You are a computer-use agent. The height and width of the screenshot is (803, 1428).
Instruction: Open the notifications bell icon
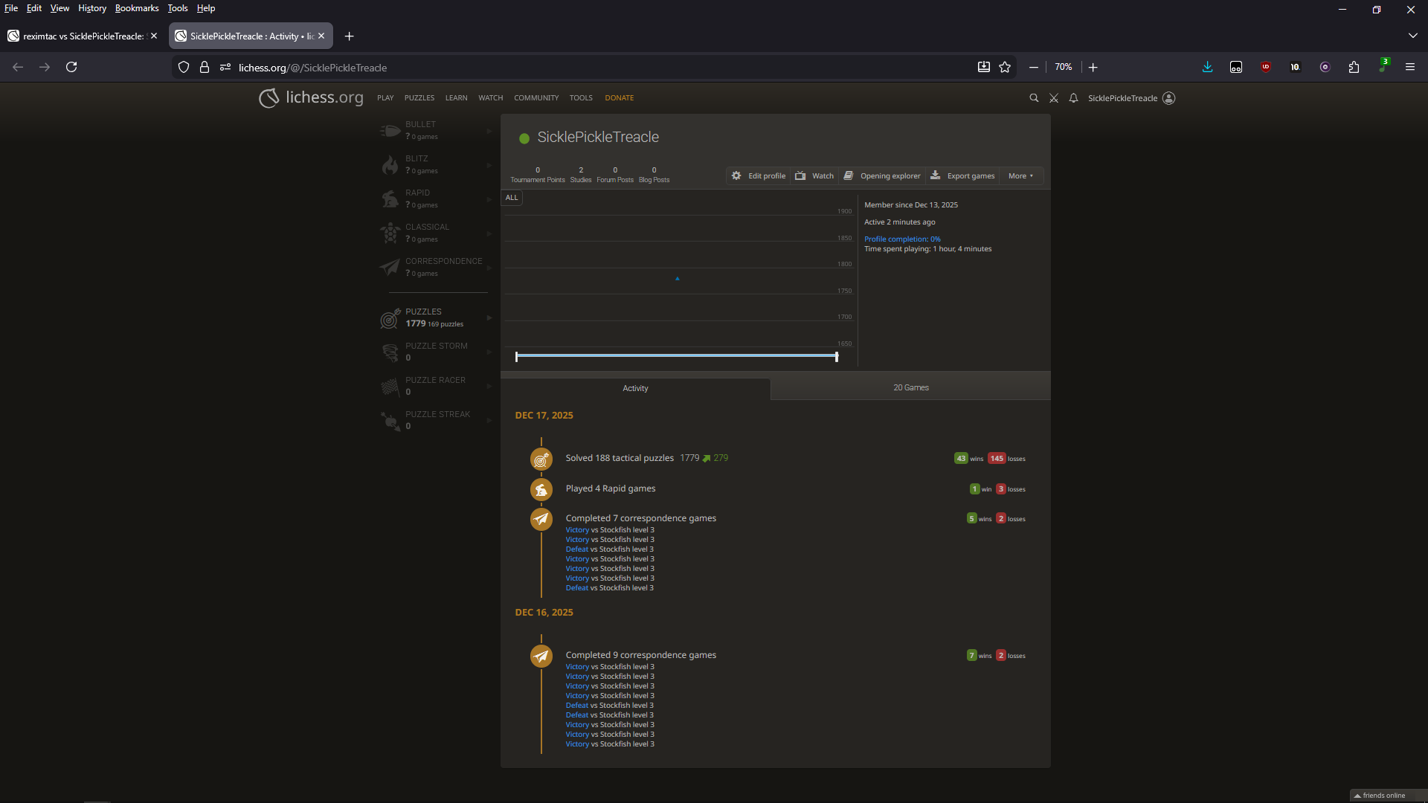click(x=1073, y=98)
